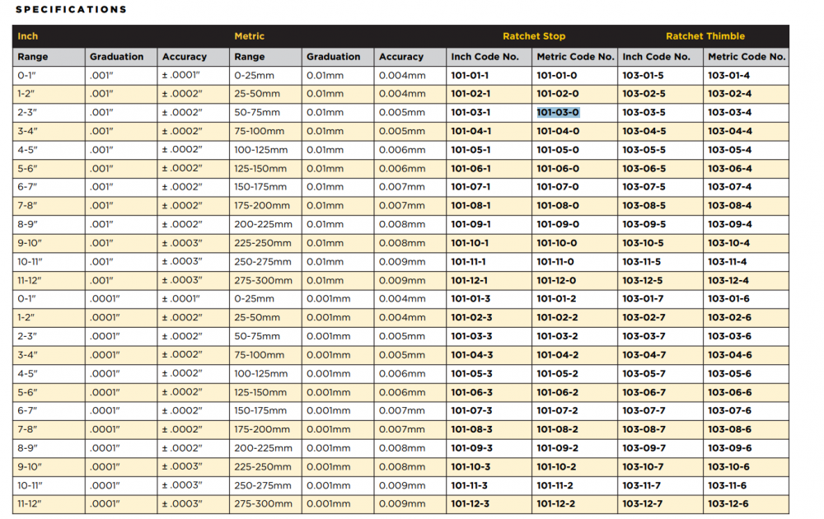Click code 103-09-6
The width and height of the screenshot is (824, 519).
[x=730, y=448]
